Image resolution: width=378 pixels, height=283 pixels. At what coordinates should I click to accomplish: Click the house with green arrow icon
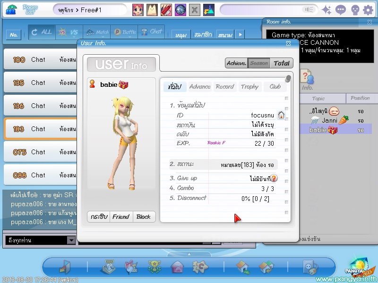tap(243, 267)
